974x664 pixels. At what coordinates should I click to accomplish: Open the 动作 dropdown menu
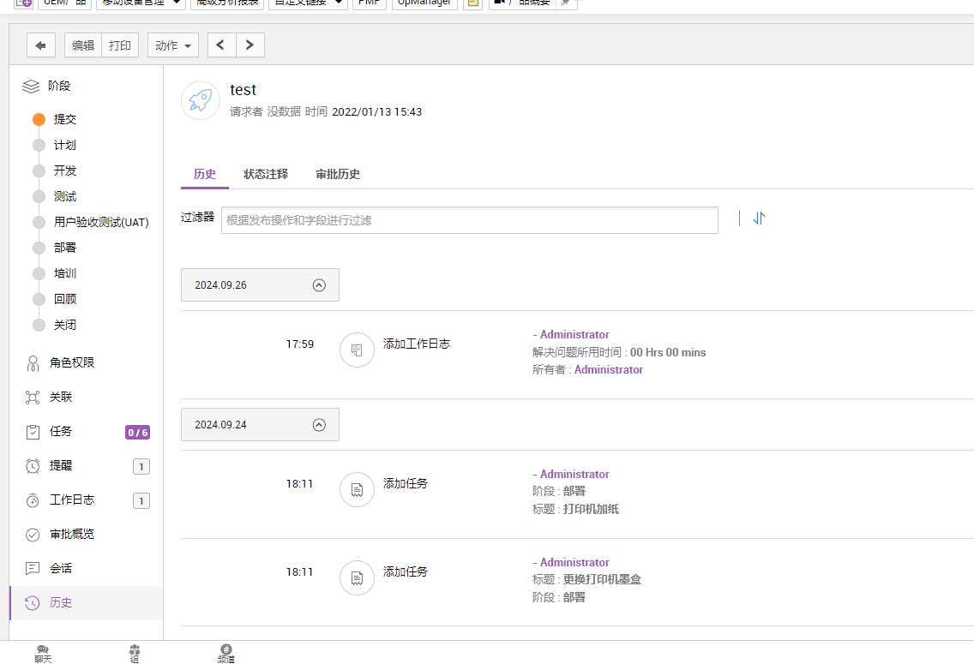pyautogui.click(x=172, y=45)
